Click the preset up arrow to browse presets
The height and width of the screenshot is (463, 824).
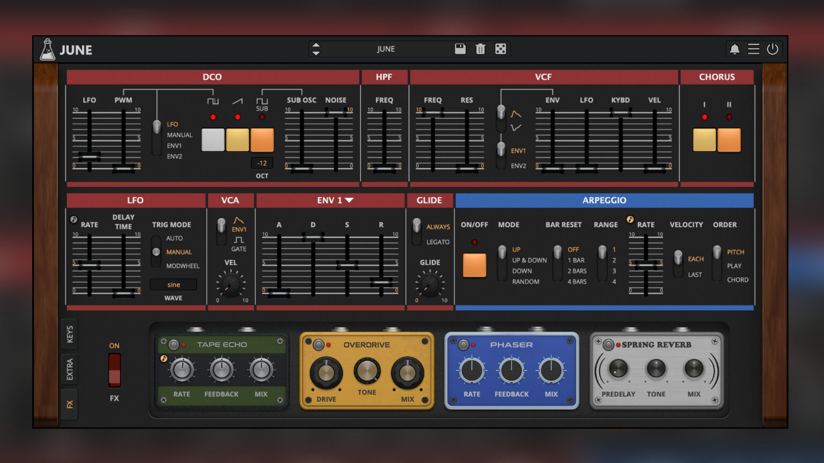[317, 46]
